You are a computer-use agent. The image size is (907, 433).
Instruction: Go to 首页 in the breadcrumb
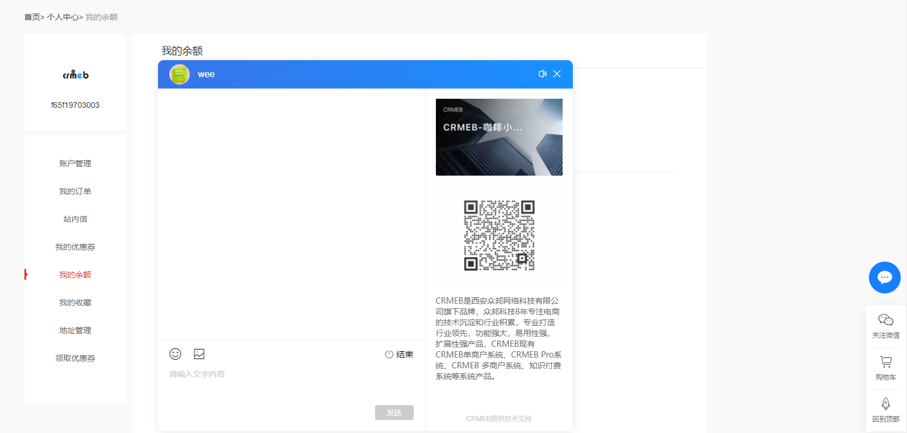tap(32, 17)
